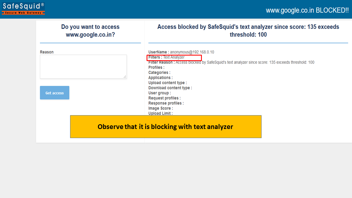Click the Download content type label

click(x=170, y=88)
